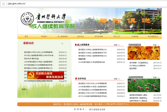Expand 详细 >> below the 最新动态 list
The width and height of the screenshot is (167, 112).
coord(25,89)
